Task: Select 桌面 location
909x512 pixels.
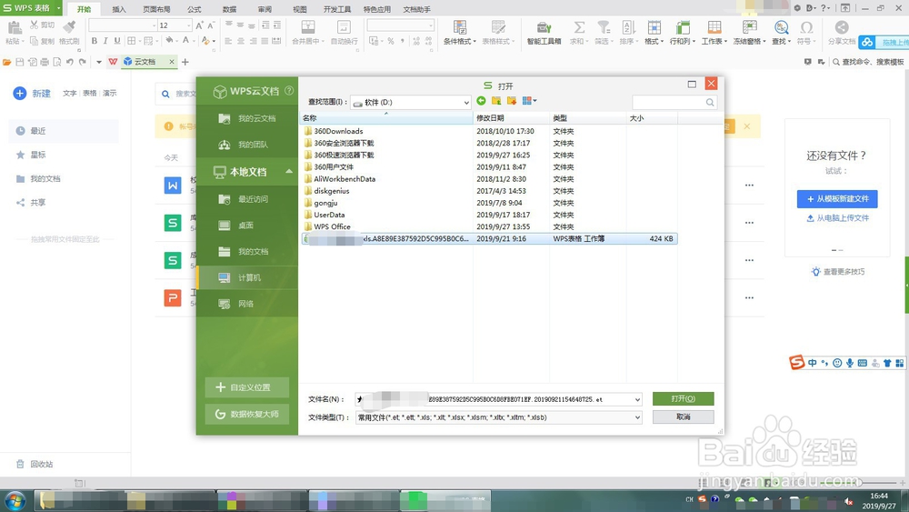Action: (x=247, y=225)
